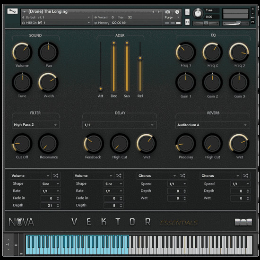The image size is (260, 260).
Task: Click the delay High Cut knob
Action: click(120, 144)
